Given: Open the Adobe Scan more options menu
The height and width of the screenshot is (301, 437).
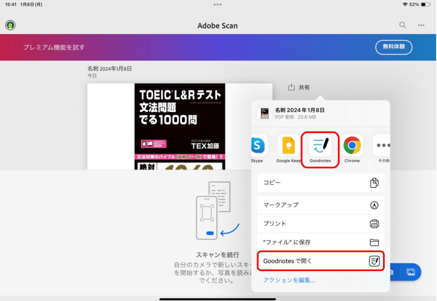Looking at the screenshot, I should pyautogui.click(x=421, y=25).
